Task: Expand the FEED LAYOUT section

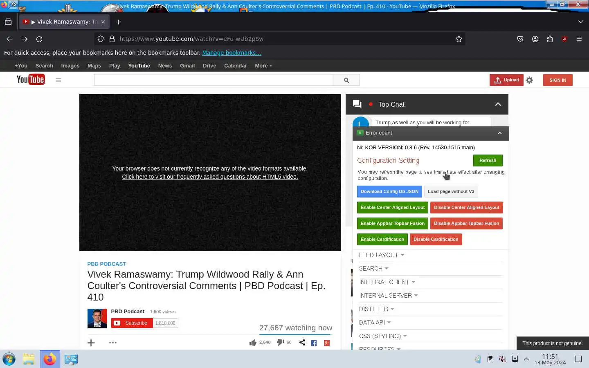Action: point(382,255)
